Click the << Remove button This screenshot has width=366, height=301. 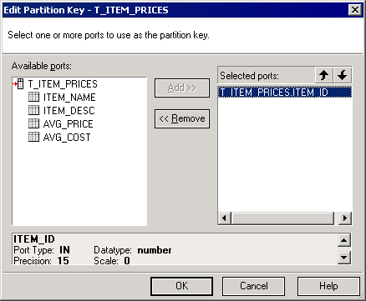[x=182, y=118]
